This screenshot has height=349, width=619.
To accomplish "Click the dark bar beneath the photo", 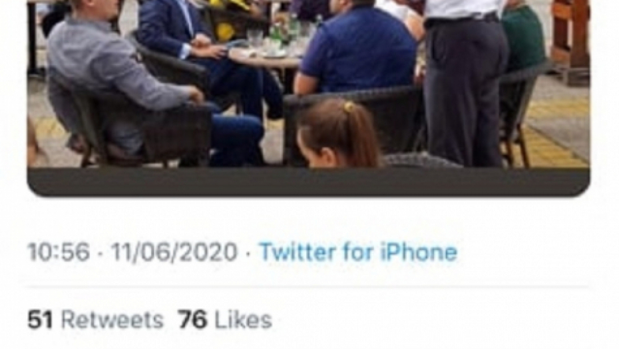I will coord(309,181).
